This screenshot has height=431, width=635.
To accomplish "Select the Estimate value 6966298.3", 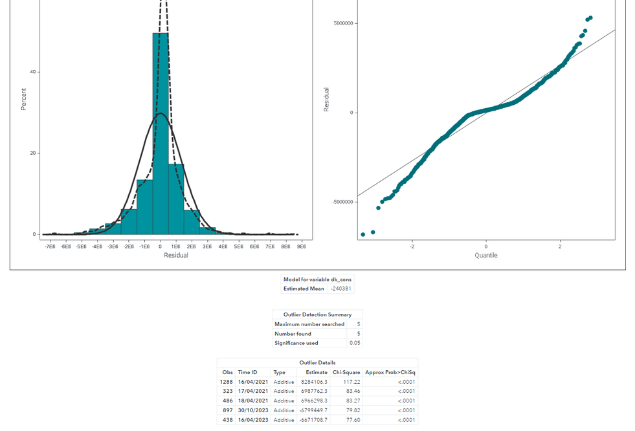I will coord(314,401).
